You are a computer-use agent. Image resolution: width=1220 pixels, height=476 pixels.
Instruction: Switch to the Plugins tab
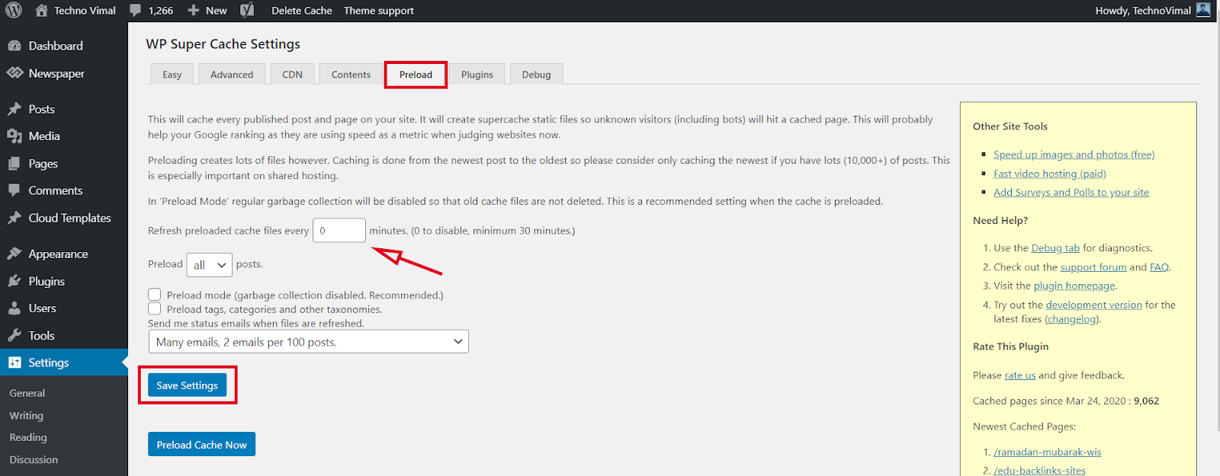(x=477, y=75)
